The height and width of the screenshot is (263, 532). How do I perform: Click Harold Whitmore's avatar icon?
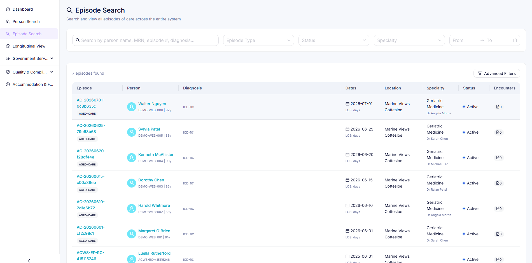[132, 208]
